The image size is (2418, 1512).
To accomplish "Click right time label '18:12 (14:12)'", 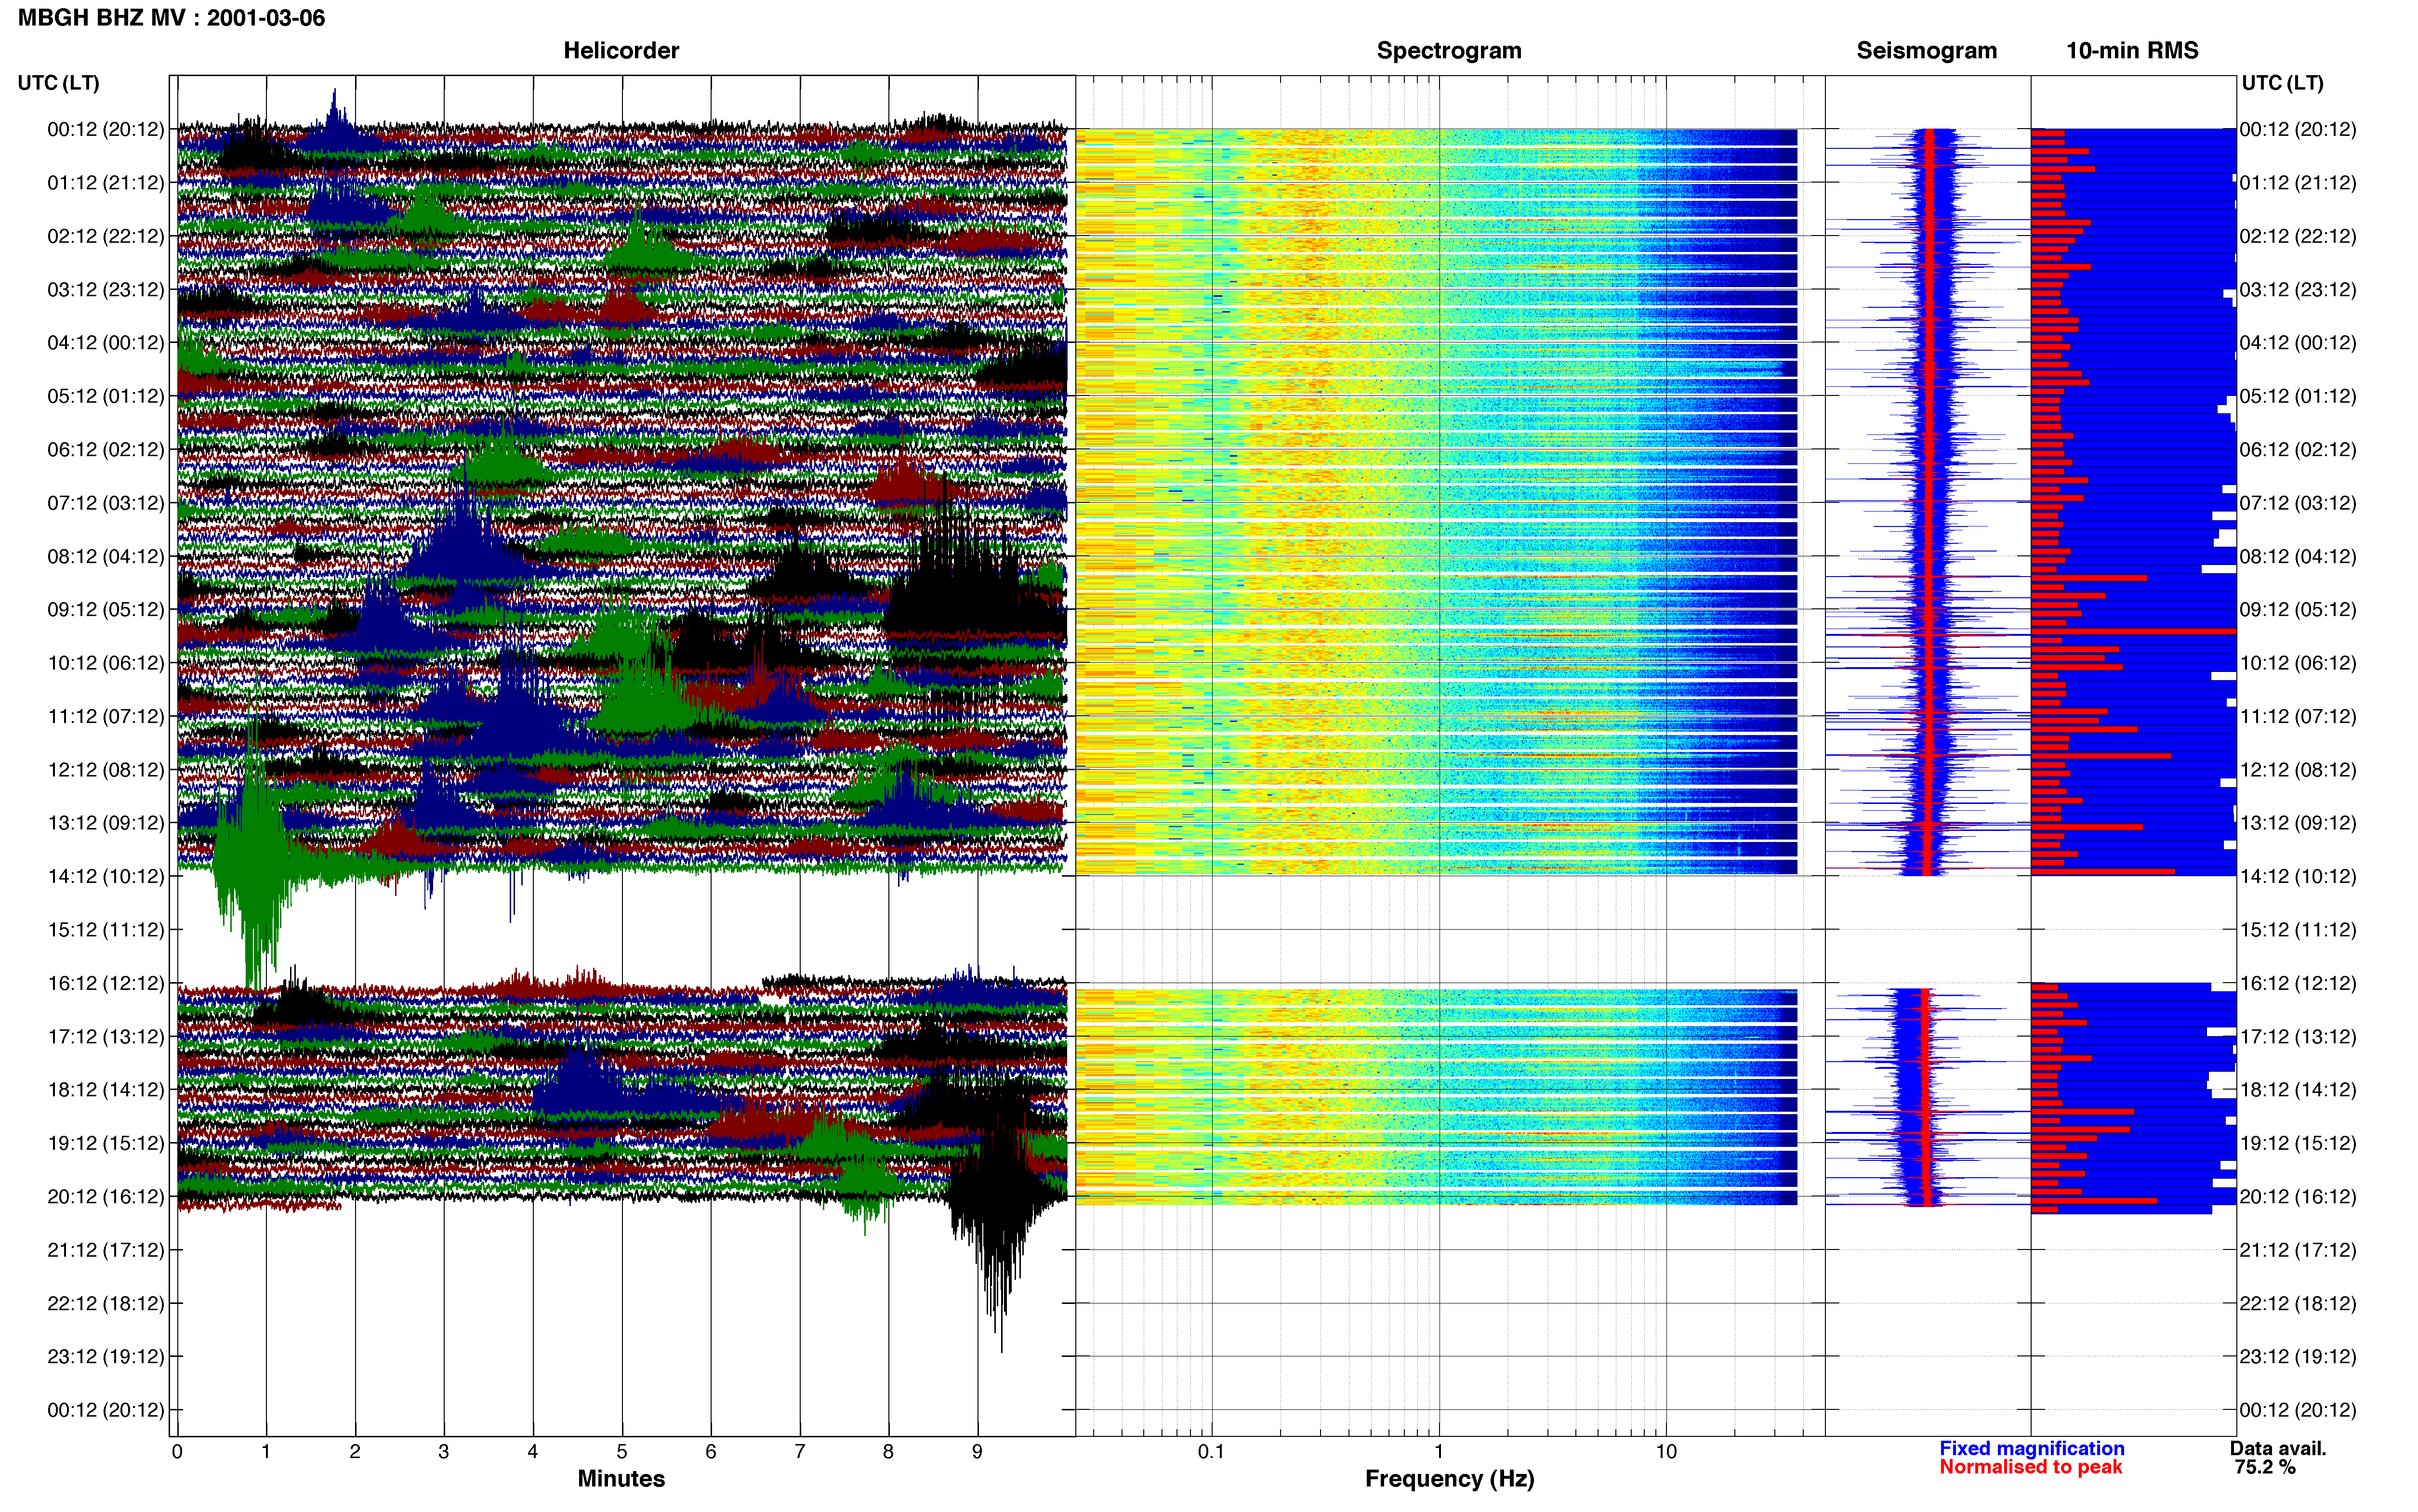I will [2298, 1090].
